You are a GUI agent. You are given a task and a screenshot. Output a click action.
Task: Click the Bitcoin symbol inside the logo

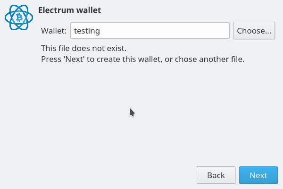[19, 17]
